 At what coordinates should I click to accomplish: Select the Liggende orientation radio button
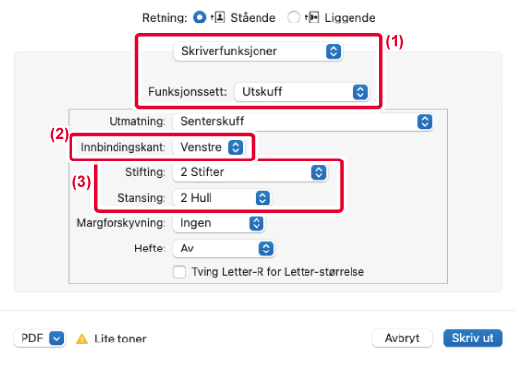click(x=293, y=17)
